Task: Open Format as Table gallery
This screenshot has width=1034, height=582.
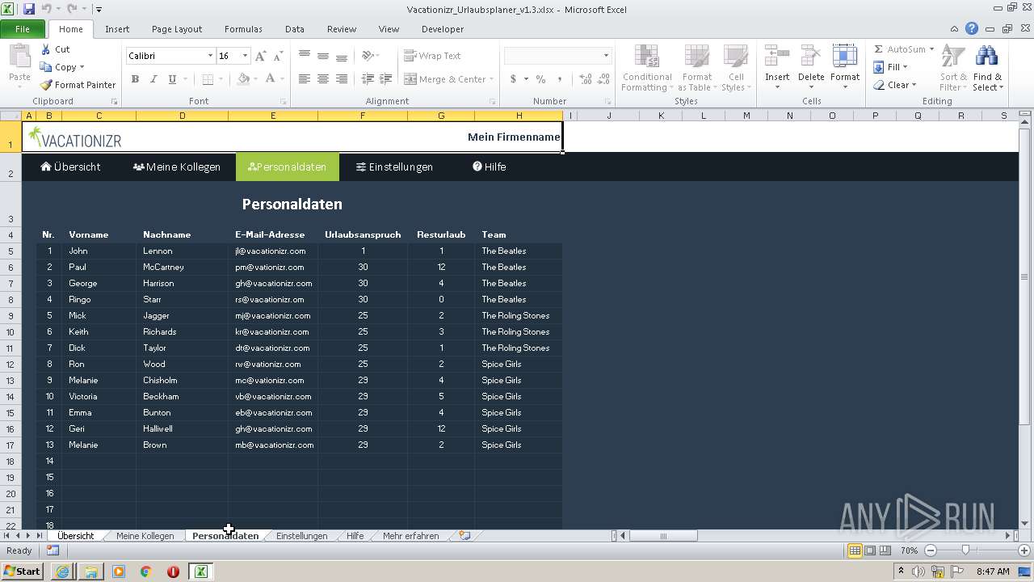Action: [695, 68]
